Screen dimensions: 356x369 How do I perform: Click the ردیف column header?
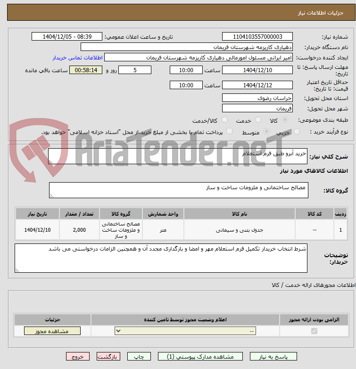(x=340, y=214)
